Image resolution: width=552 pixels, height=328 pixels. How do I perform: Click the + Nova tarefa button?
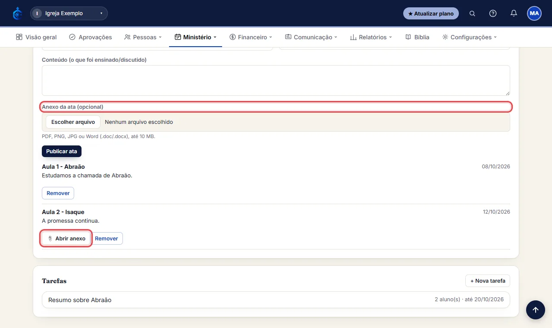tap(488, 281)
